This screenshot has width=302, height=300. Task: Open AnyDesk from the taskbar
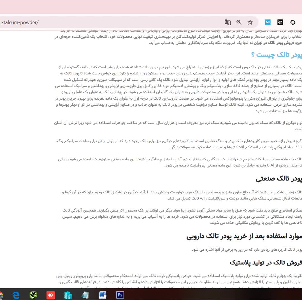[51, 295]
